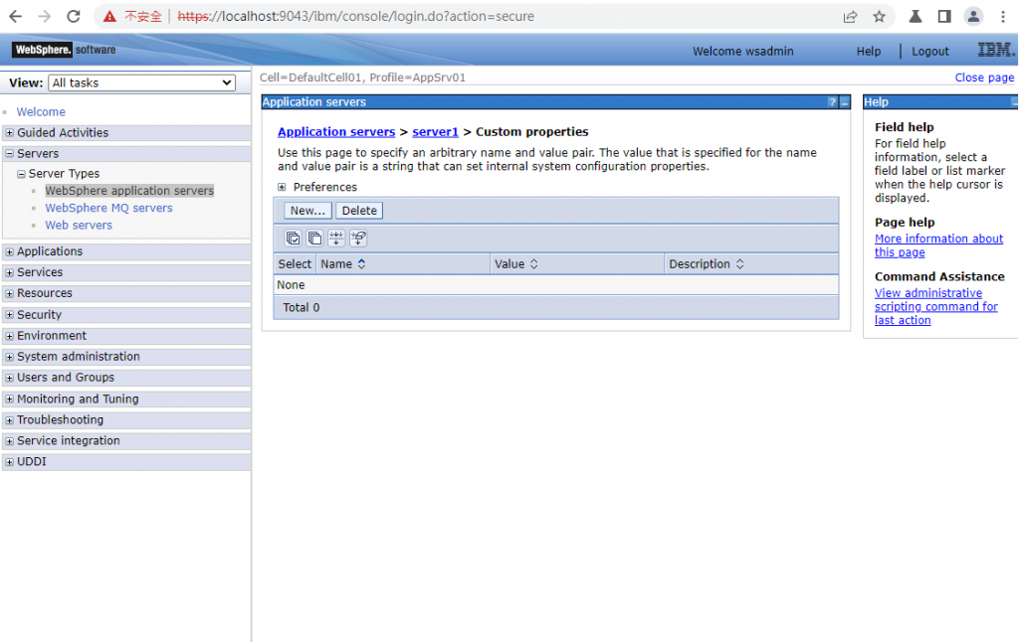
Task: Click Logout in the top banner
Action: pos(930,52)
